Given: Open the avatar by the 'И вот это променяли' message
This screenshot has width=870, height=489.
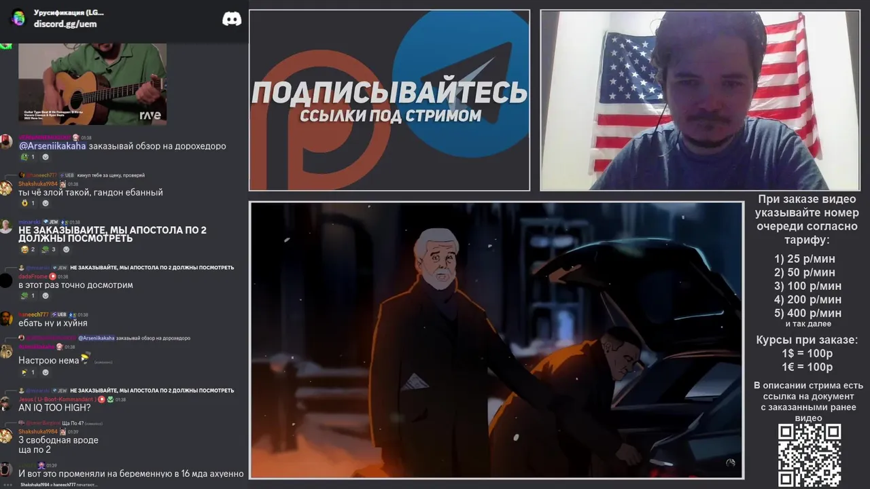Looking at the screenshot, I should click(6, 469).
